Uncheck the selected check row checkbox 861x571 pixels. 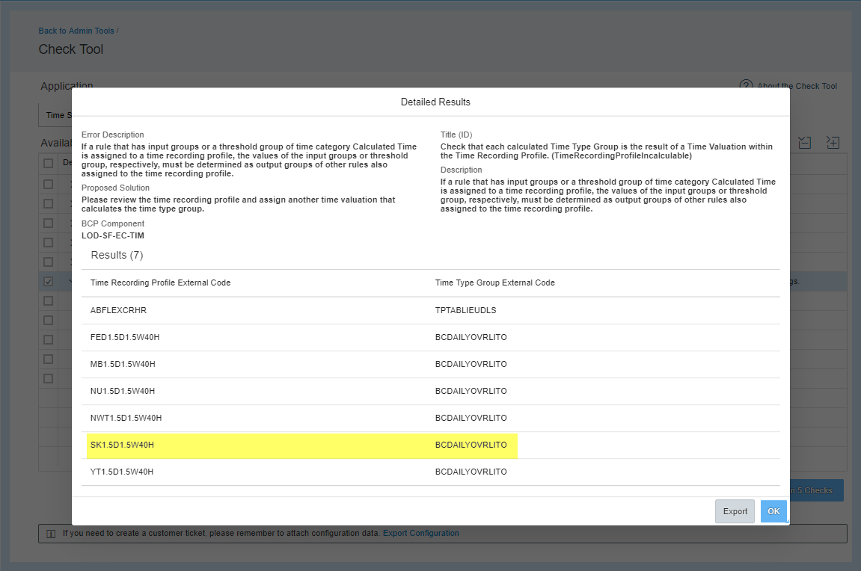pos(49,281)
